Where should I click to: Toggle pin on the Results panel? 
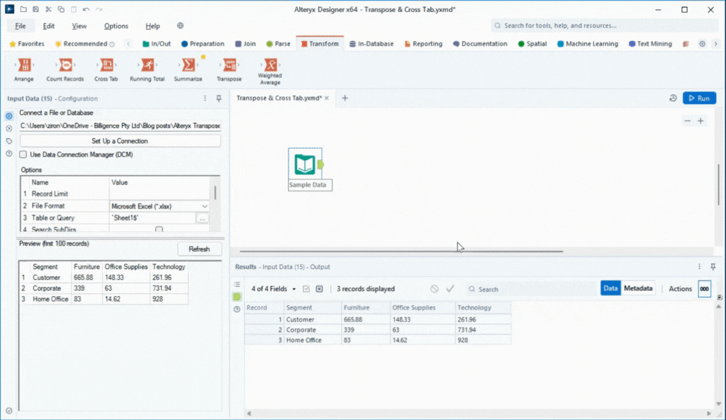click(x=713, y=266)
